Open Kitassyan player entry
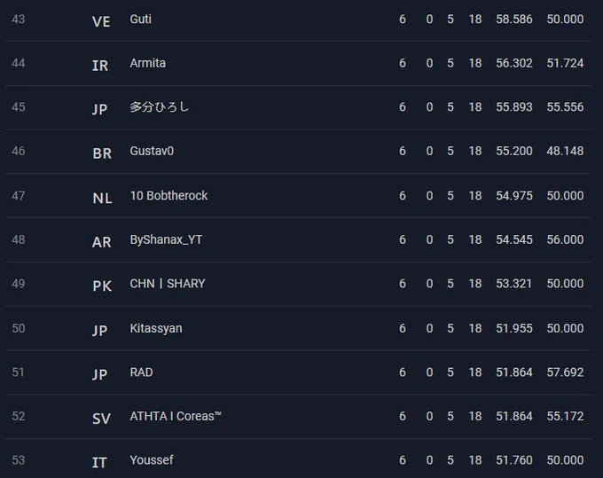The width and height of the screenshot is (603, 478). (x=156, y=328)
